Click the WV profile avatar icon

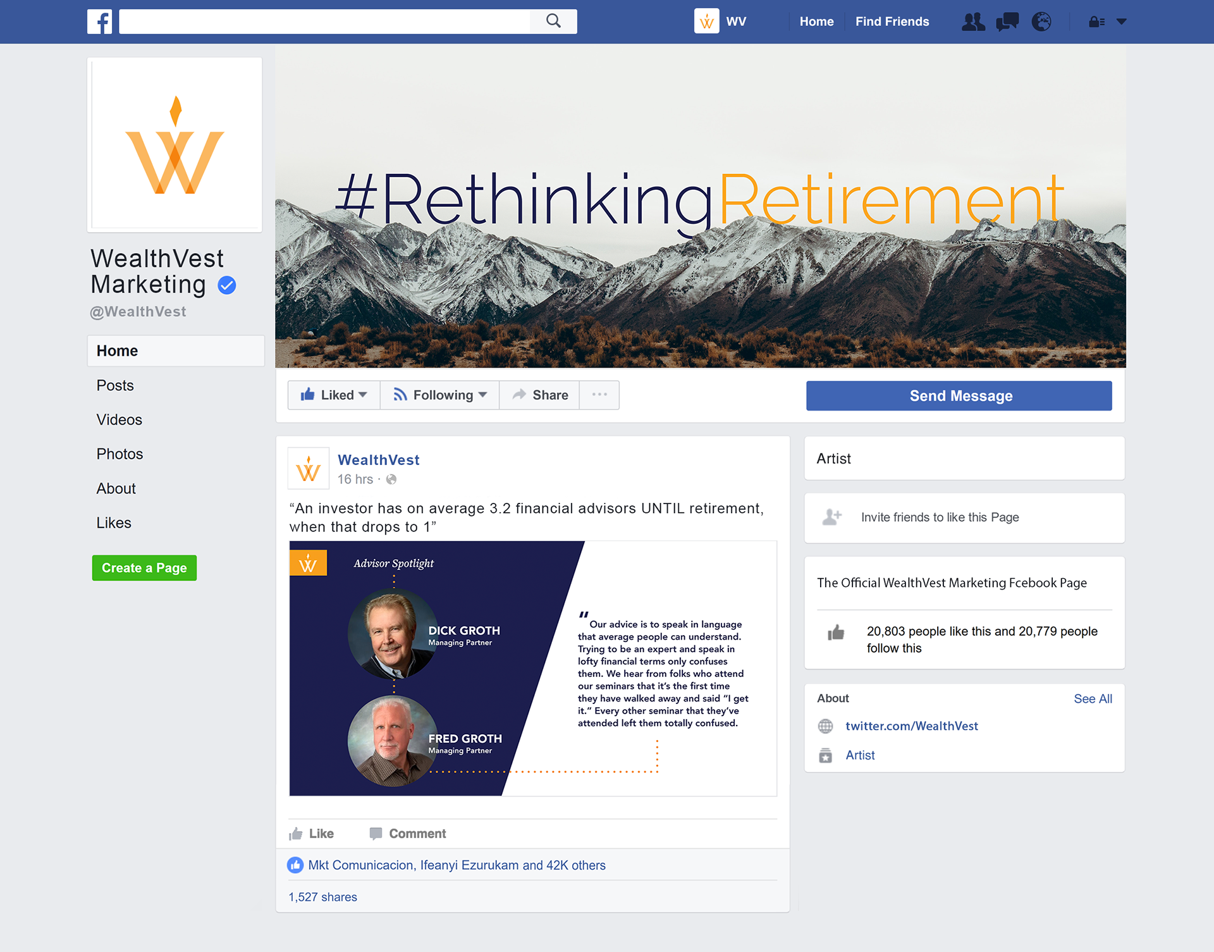coord(706,22)
